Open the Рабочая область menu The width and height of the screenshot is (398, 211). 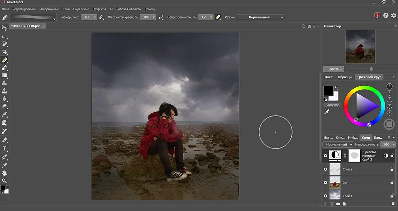tap(128, 9)
